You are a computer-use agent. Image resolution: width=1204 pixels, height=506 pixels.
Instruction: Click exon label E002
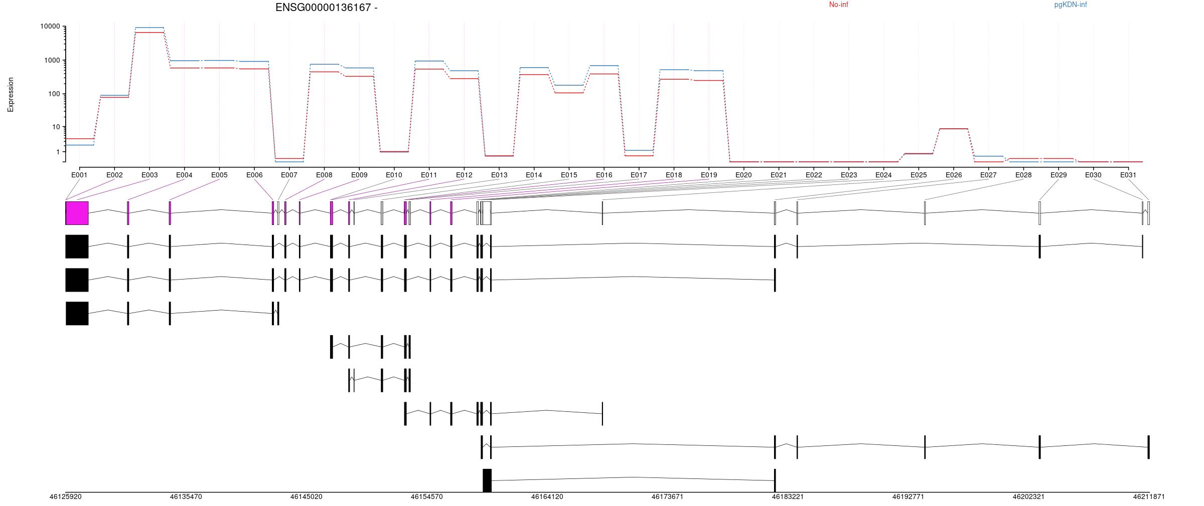[114, 175]
